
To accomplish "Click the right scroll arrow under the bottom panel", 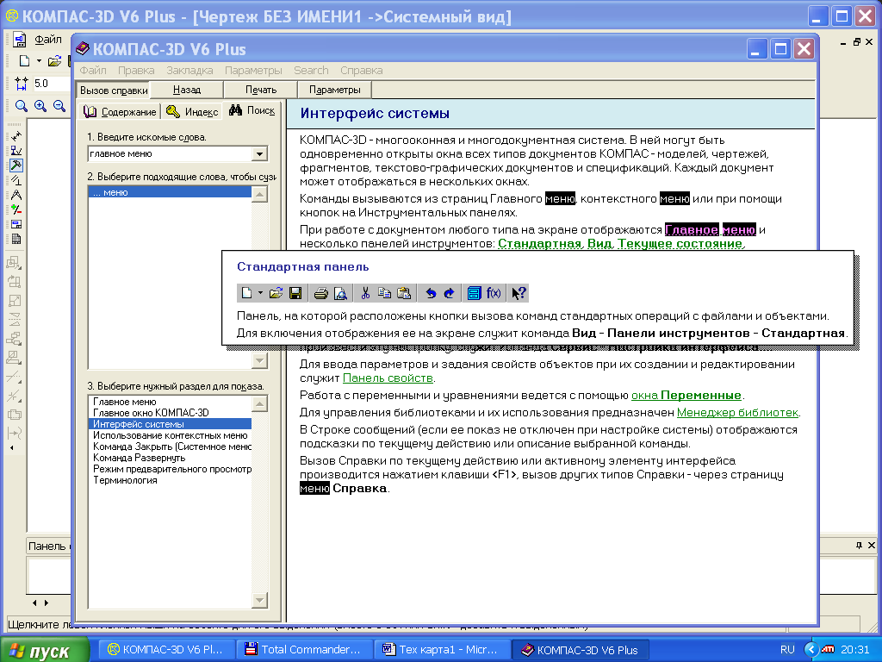I will [47, 603].
